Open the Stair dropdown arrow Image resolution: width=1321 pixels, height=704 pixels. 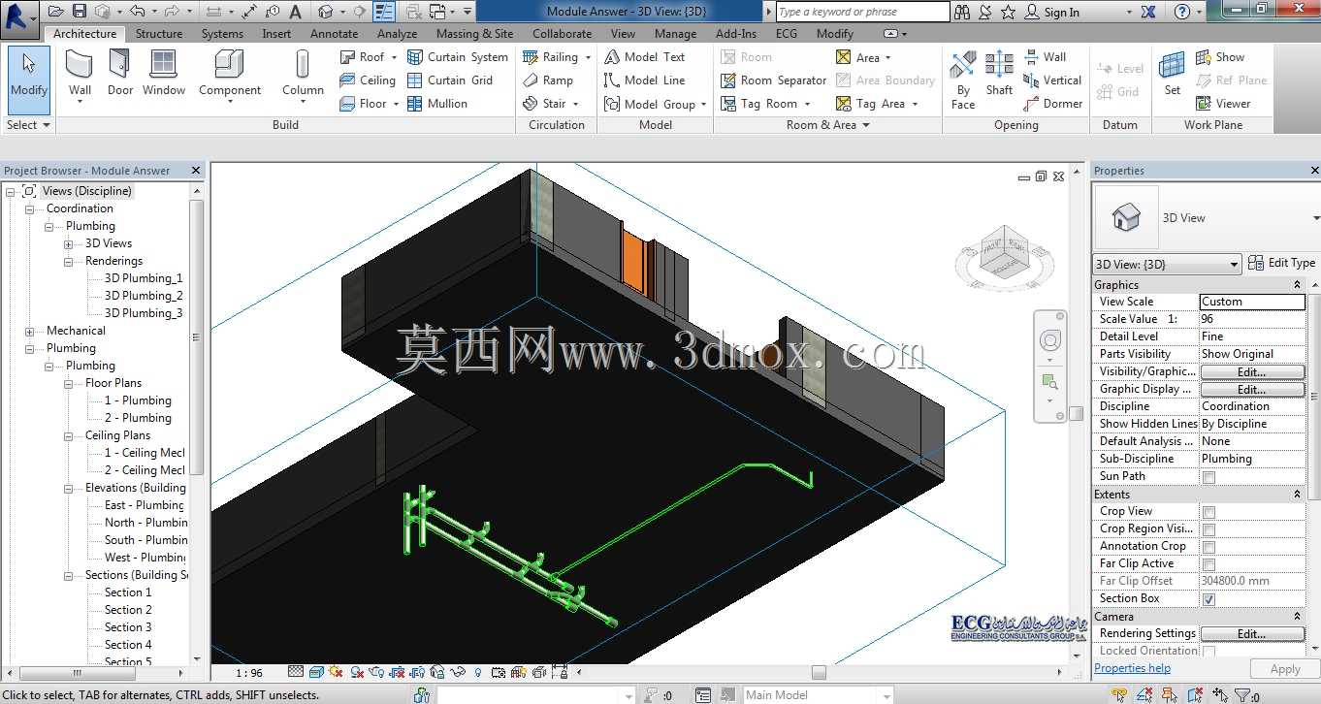[575, 104]
